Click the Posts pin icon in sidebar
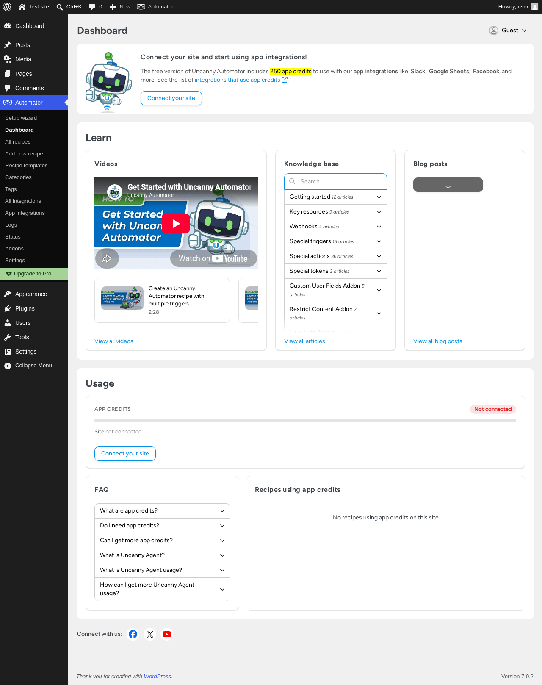Viewport: 542px width, 685px height. (8, 45)
